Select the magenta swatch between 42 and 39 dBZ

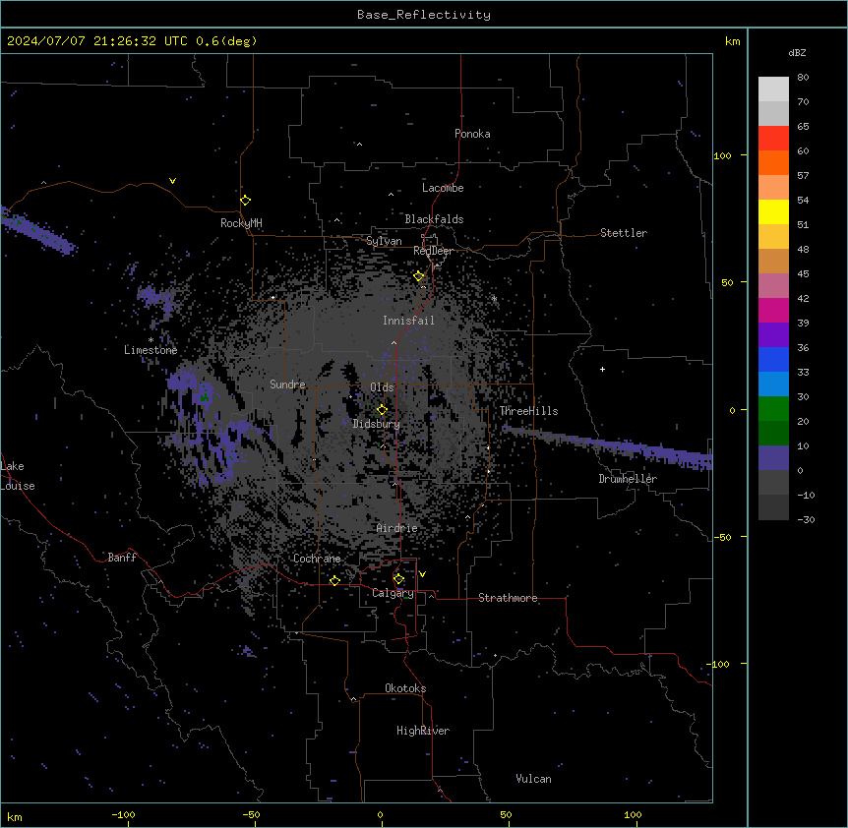[x=773, y=310]
